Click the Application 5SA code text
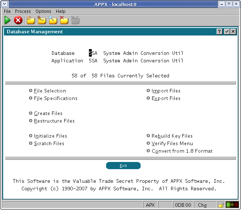 (93, 61)
